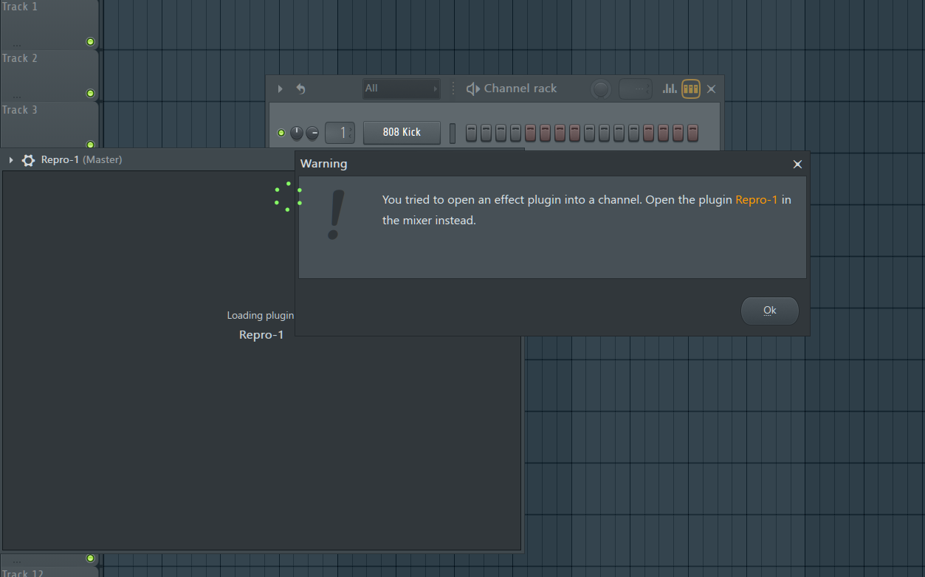The width and height of the screenshot is (925, 577).
Task: Close the Warning dialog with X
Action: point(797,165)
